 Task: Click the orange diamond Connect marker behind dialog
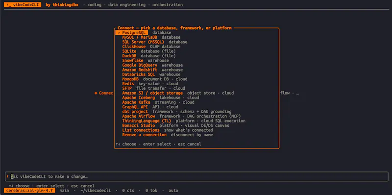pyautogui.click(x=96, y=93)
